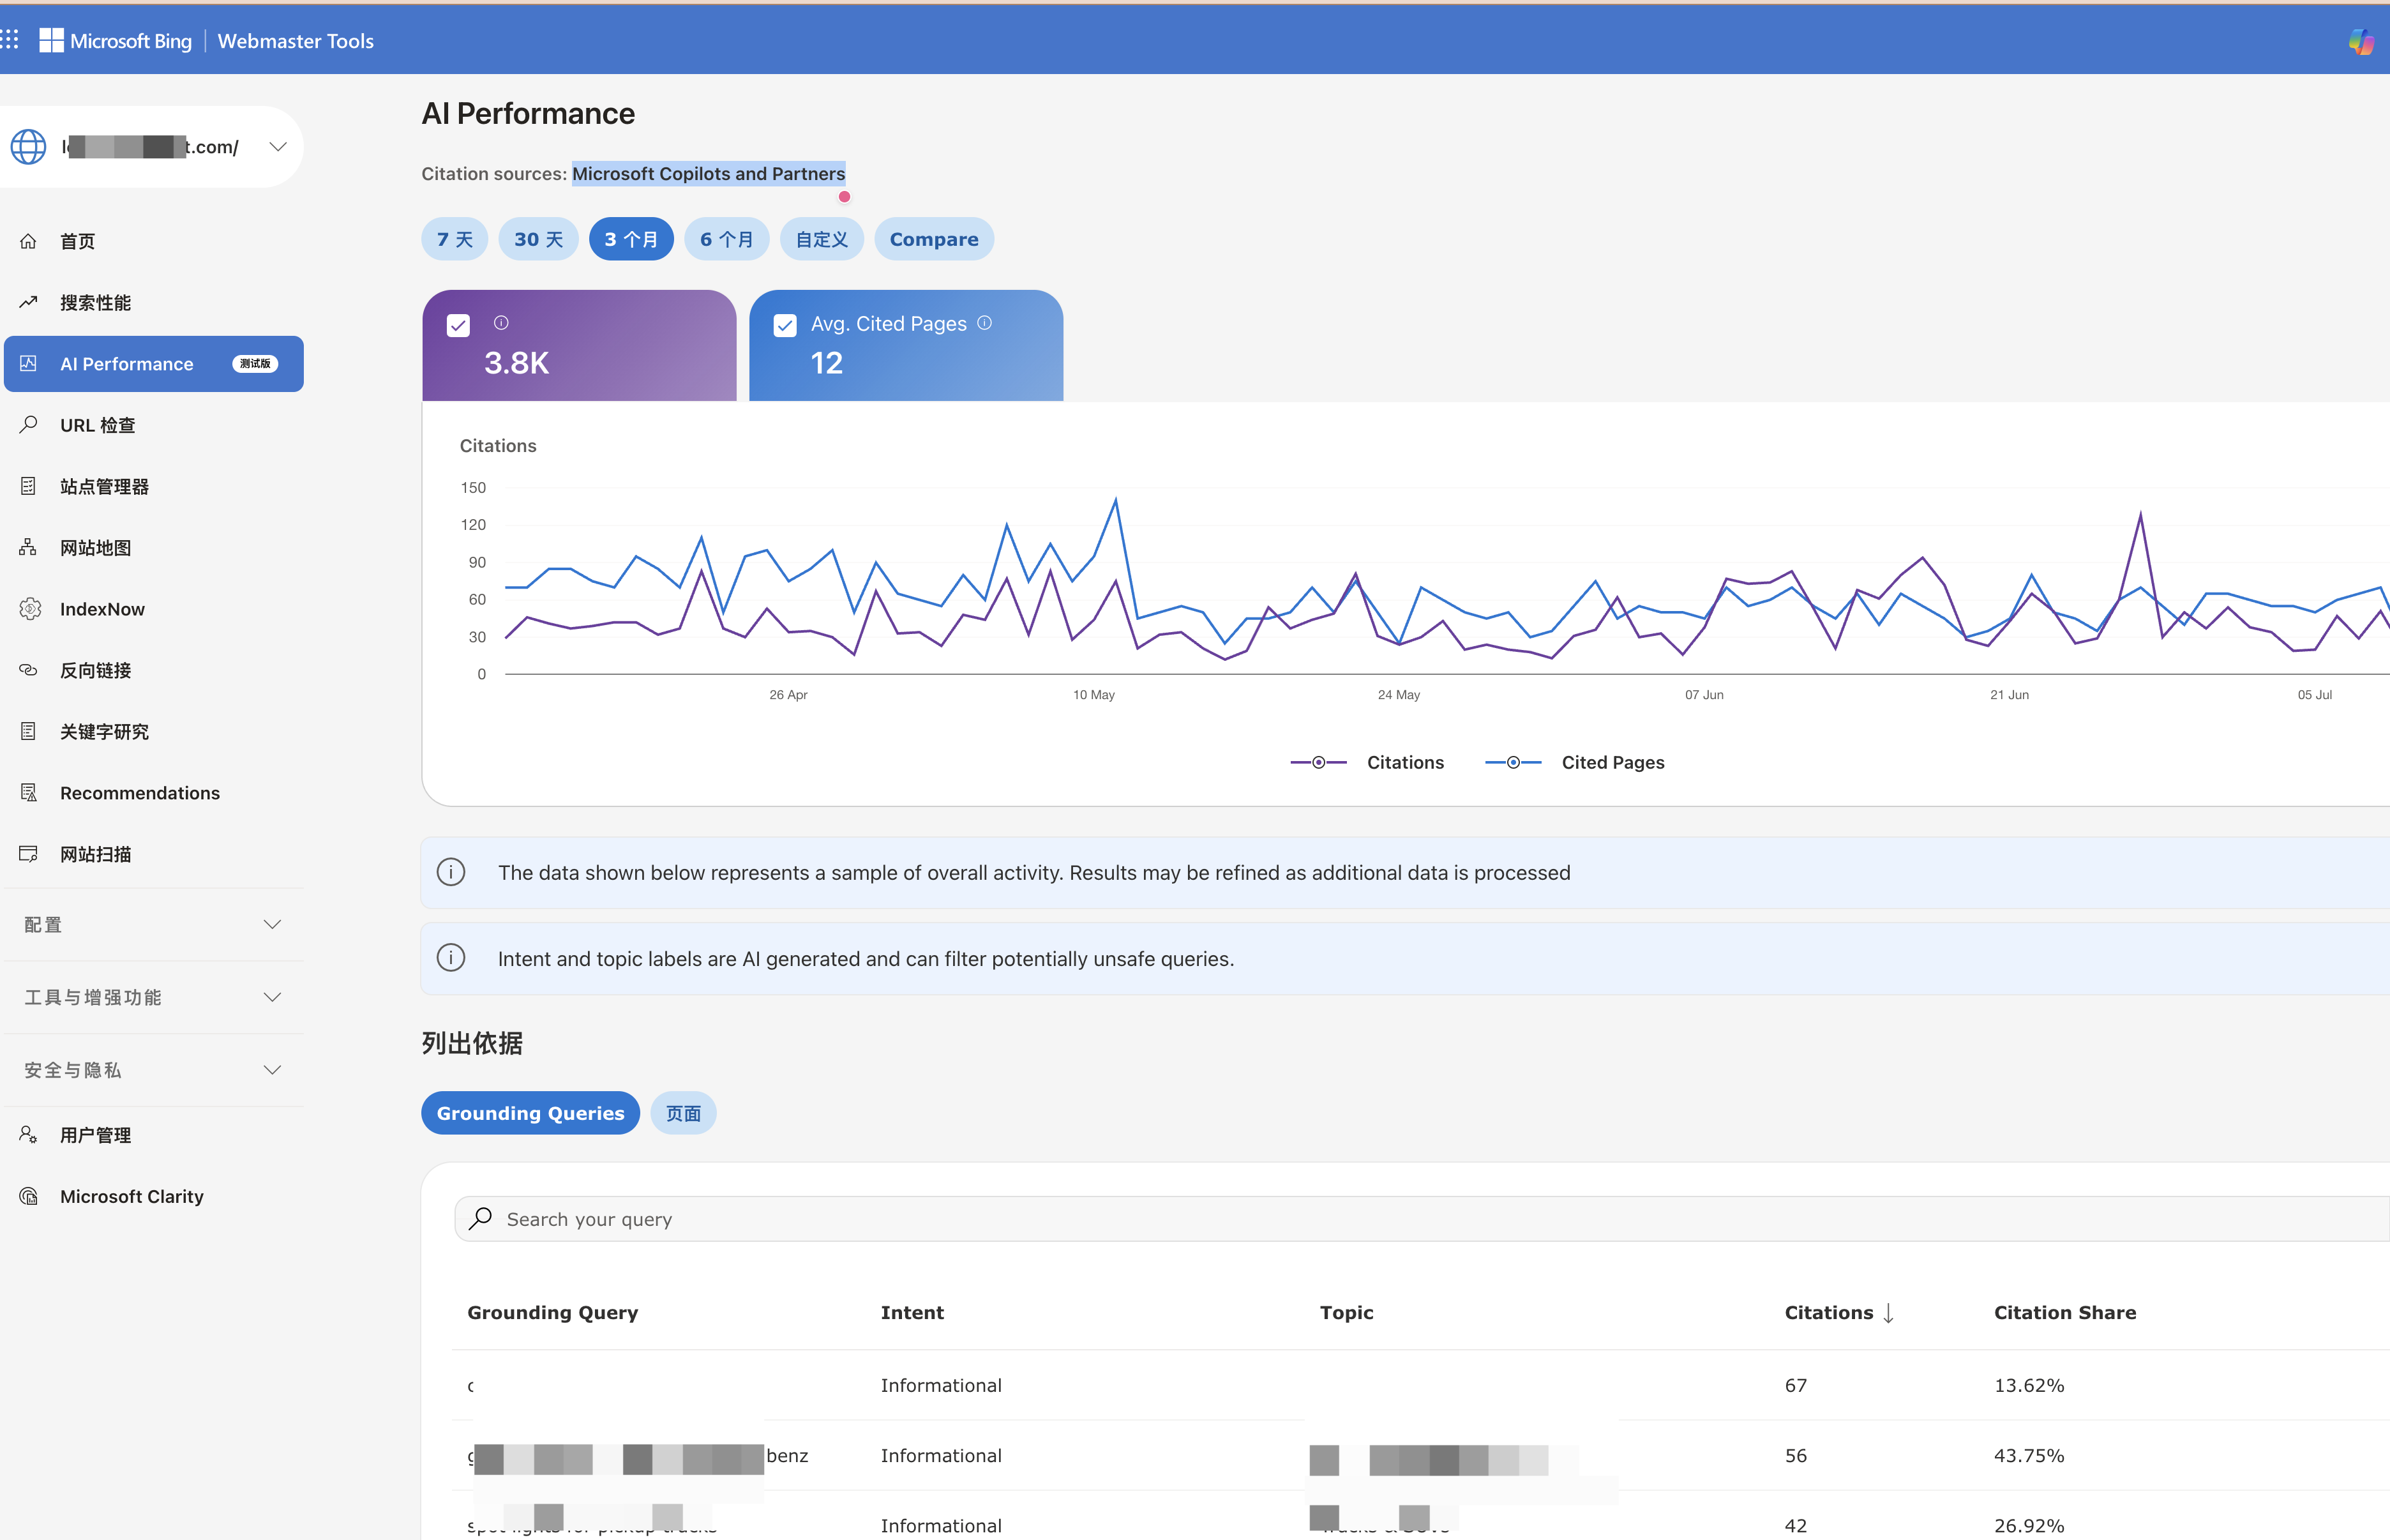The height and width of the screenshot is (1540, 2390).
Task: Sort by the Citations column arrow
Action: pos(1888,1313)
